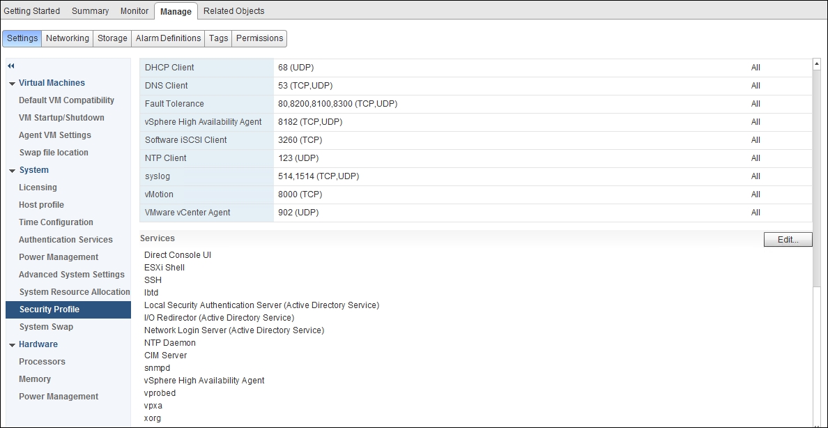
Task: Select the snmpd service
Action: click(x=157, y=368)
